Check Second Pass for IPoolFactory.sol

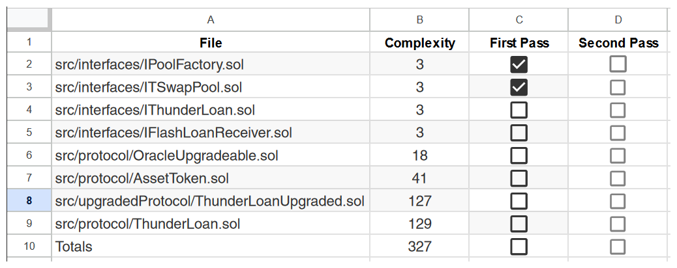tap(618, 64)
